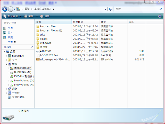Image resolution: width=165 pixels, height=124 pixels.
Task: Expand the DVD RW drive tree node
Action: pyautogui.click(x=9, y=76)
